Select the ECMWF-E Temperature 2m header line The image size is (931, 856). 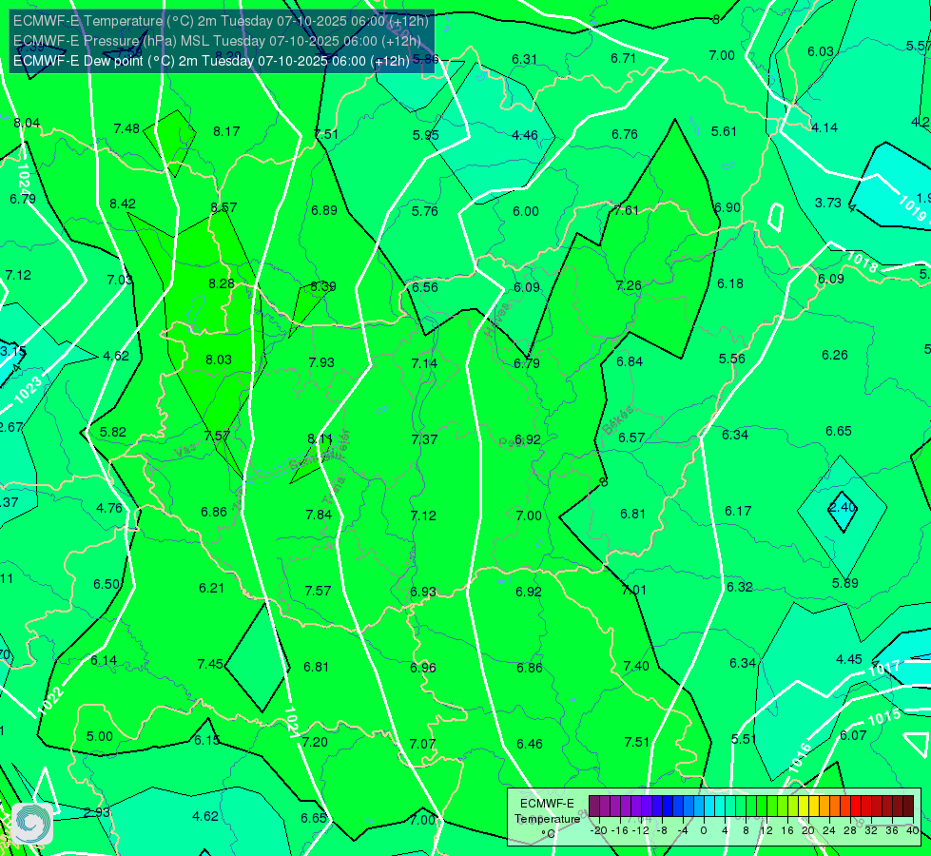click(221, 21)
